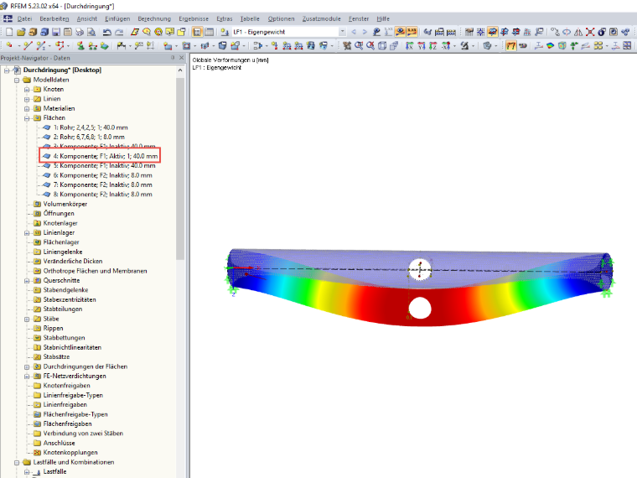The height and width of the screenshot is (478, 637).
Task: Click the wireframe cube display icon
Action: point(382,46)
